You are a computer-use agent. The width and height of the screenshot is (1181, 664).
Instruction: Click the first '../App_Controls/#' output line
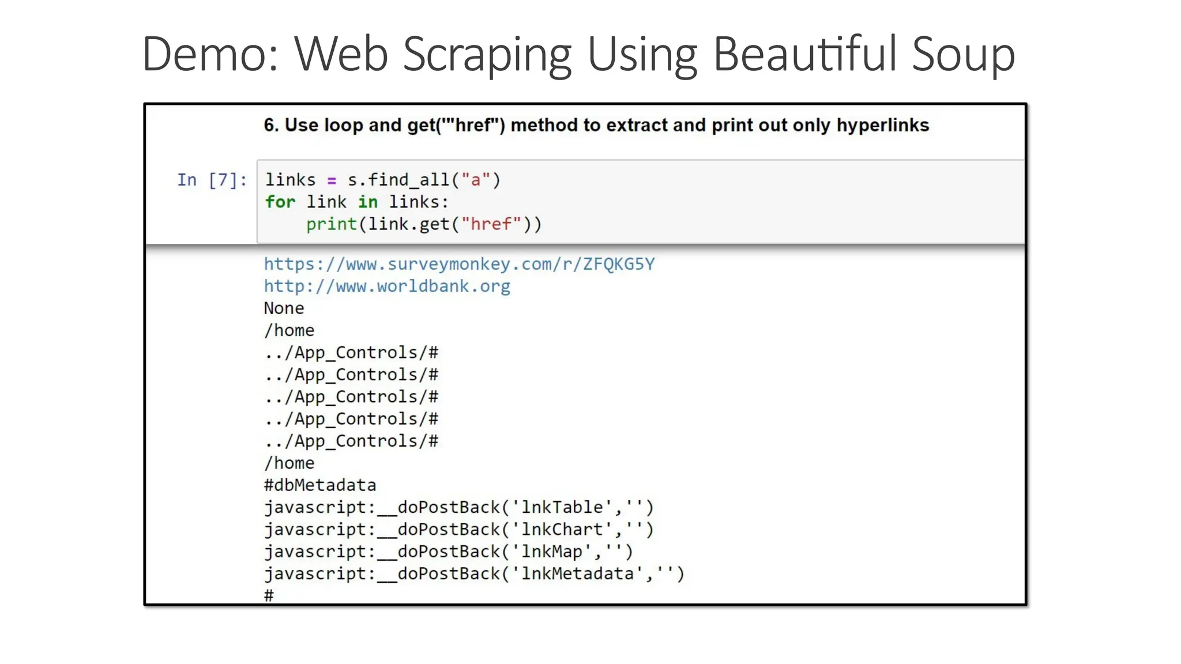351,352
